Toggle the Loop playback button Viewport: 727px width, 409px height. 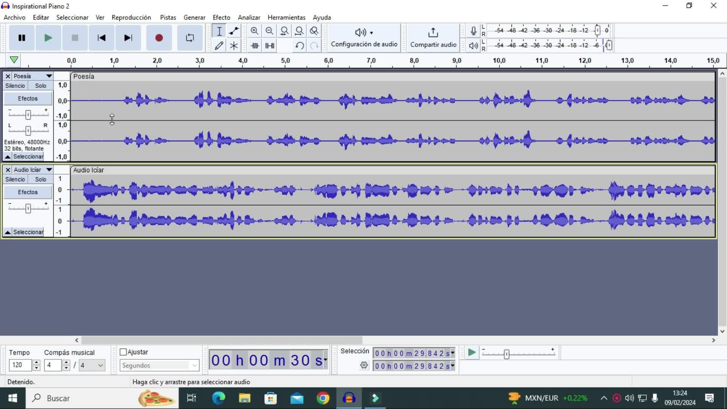pyautogui.click(x=190, y=38)
